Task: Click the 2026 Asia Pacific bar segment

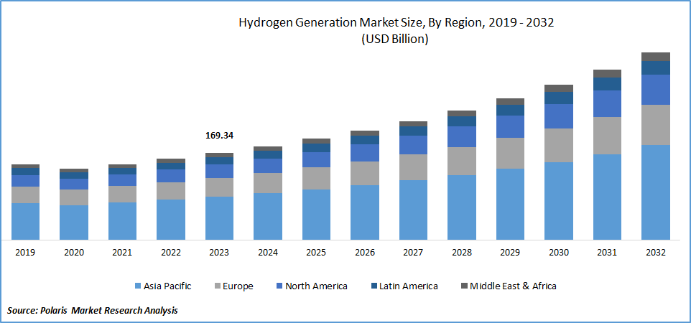Action: (365, 213)
